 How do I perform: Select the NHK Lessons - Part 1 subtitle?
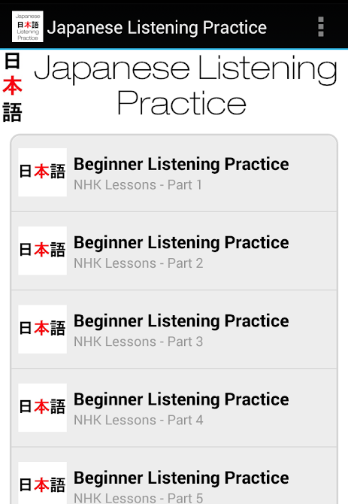138,185
